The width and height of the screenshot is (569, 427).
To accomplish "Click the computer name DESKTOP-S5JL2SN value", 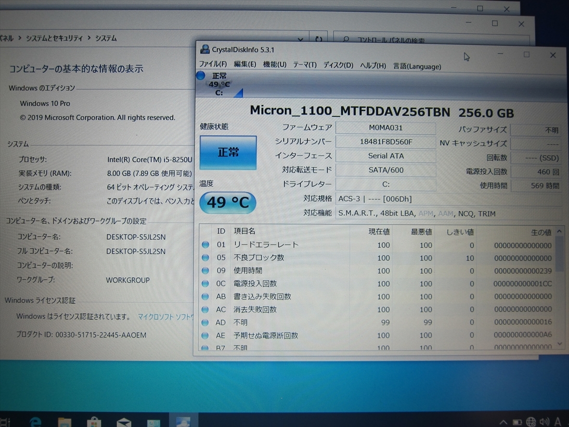I will click(136, 237).
